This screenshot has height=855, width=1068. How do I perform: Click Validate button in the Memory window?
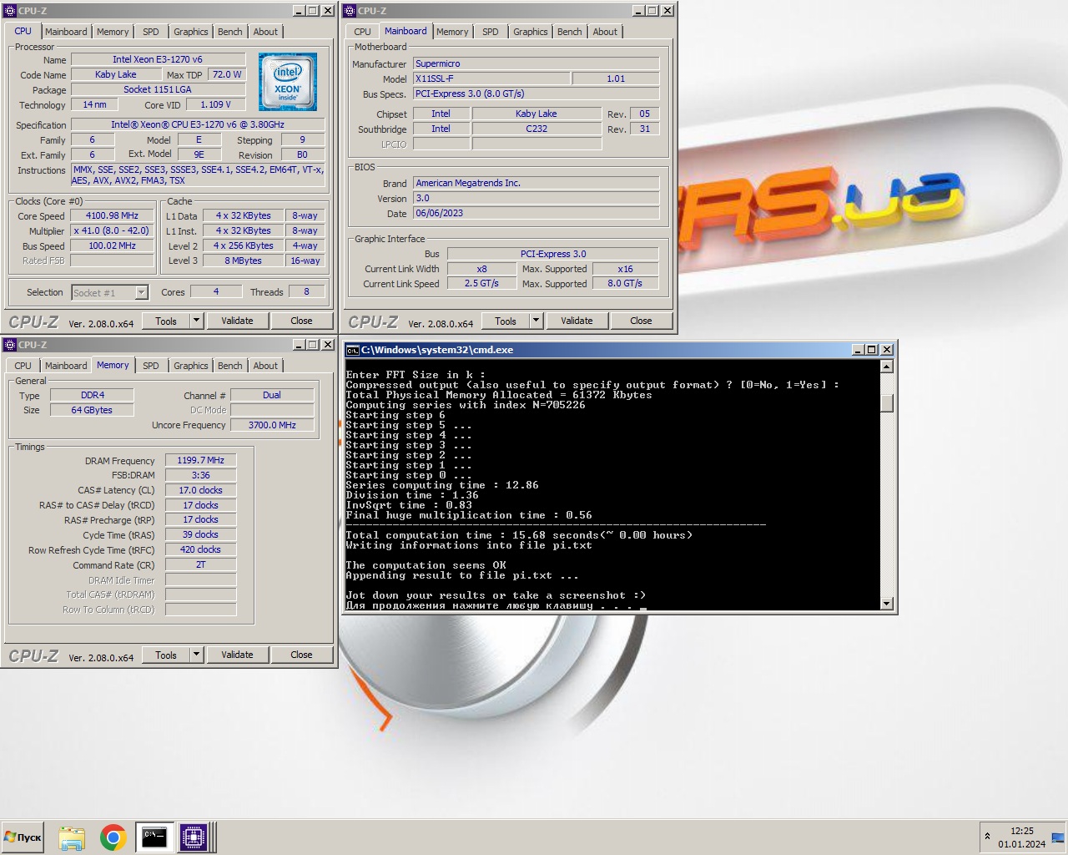(x=237, y=655)
